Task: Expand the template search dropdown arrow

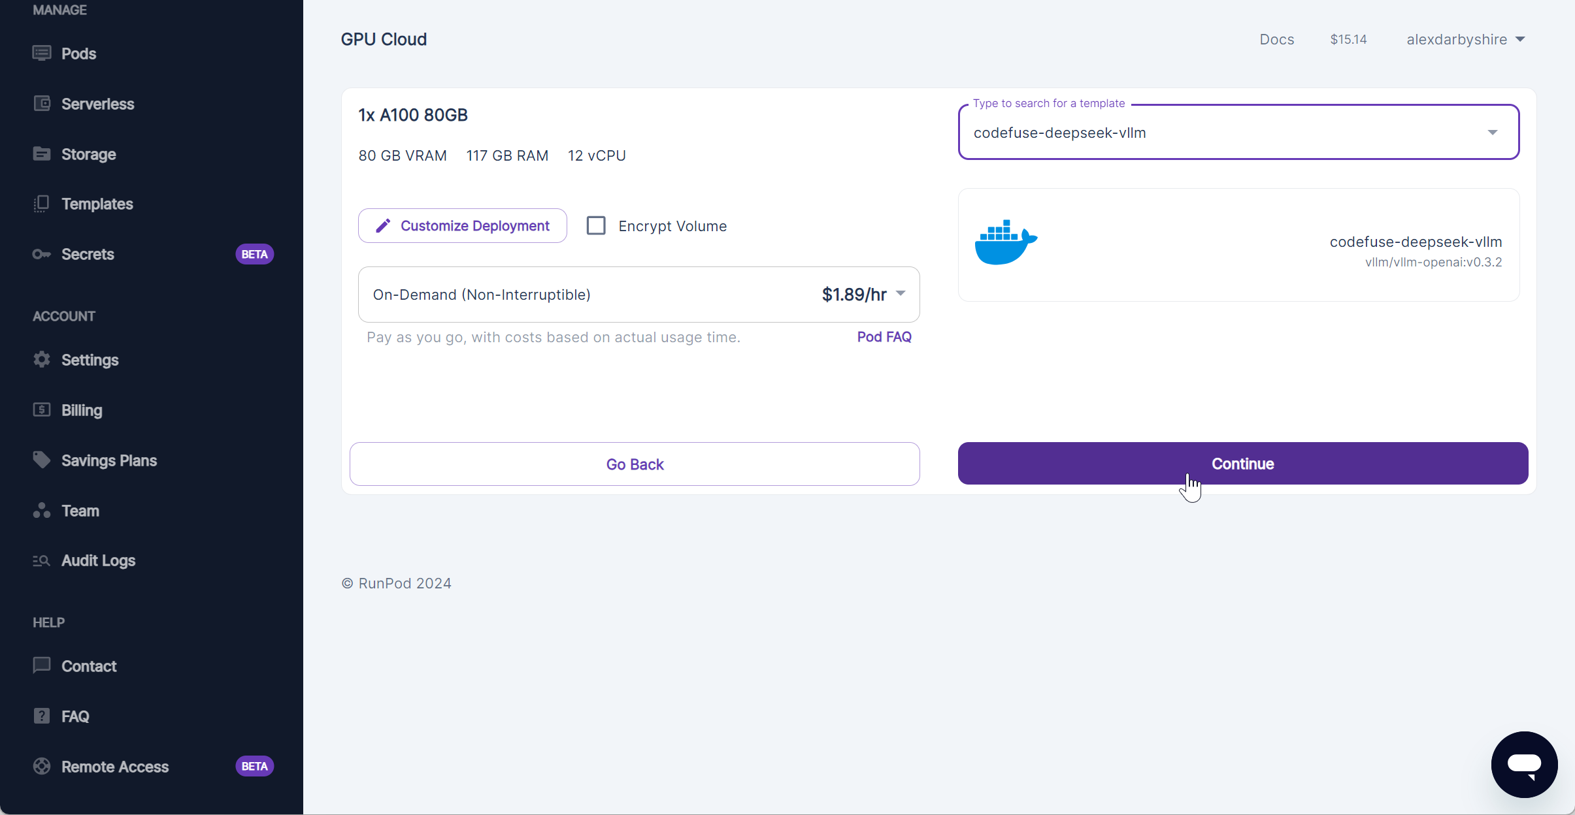Action: point(1493,133)
